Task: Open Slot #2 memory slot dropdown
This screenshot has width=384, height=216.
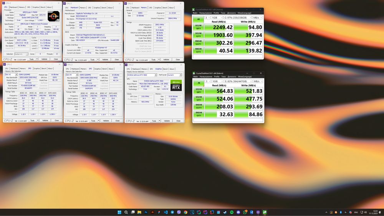Action: (x=11, y=74)
